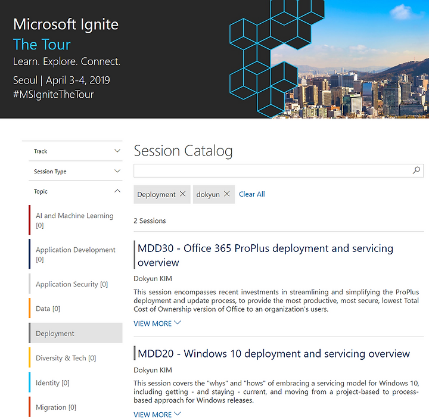Select Application Security topic filter

click(76, 284)
